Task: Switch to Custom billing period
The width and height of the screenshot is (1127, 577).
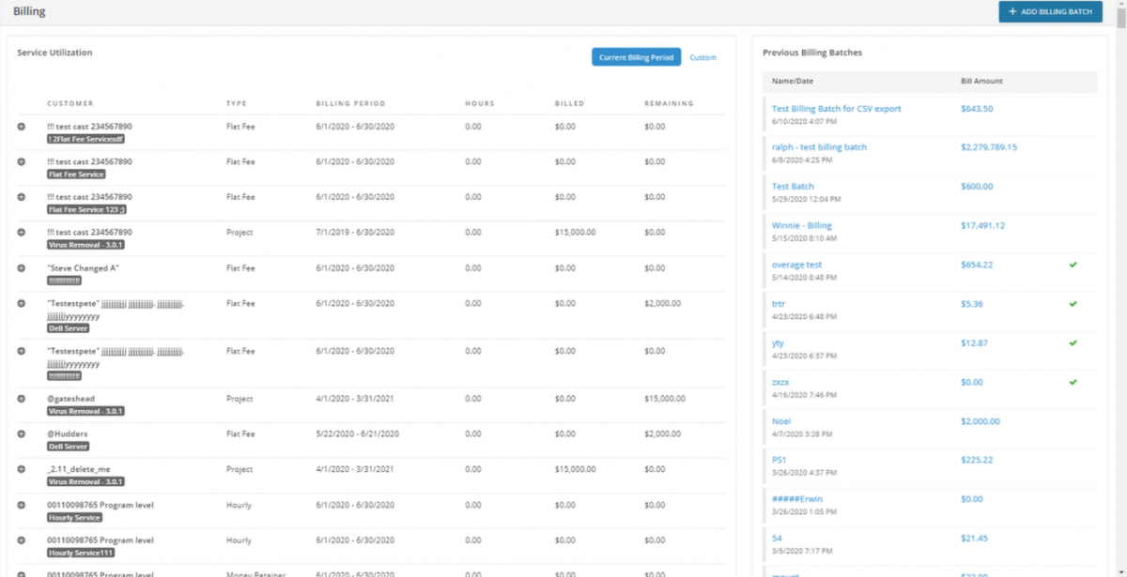Action: pos(702,57)
